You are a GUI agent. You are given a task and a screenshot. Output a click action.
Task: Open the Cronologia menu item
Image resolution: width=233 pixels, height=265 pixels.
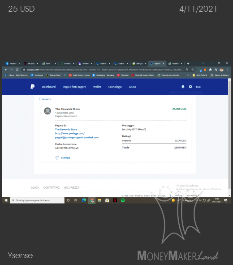point(115,87)
